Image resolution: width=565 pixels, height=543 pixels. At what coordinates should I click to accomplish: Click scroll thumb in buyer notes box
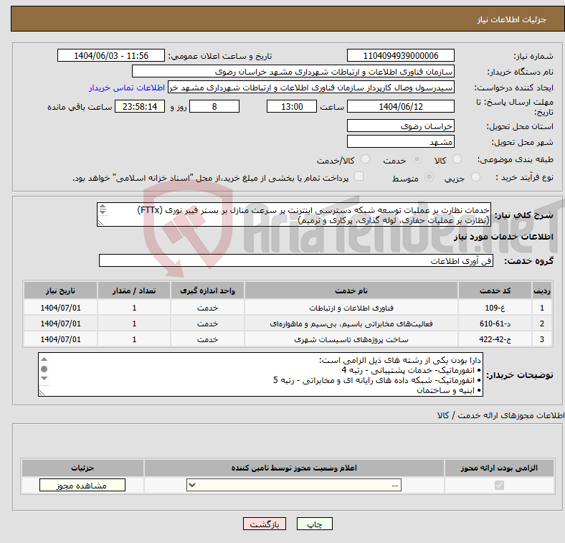[x=44, y=369]
